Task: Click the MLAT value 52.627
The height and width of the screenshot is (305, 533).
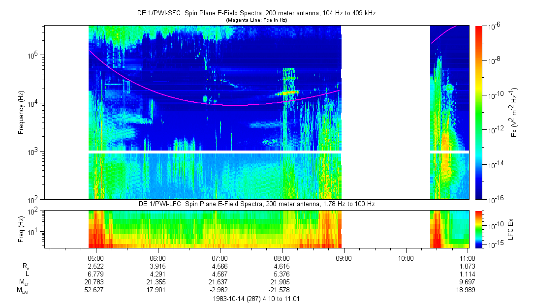Action: pos(95,290)
